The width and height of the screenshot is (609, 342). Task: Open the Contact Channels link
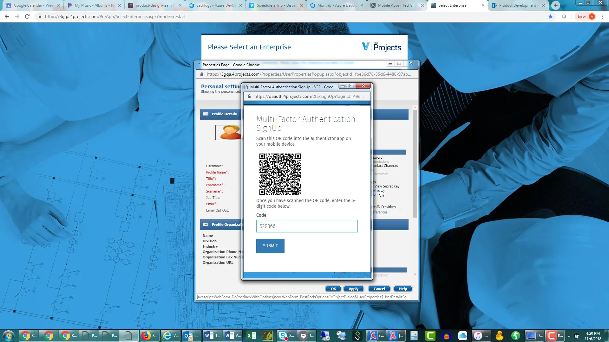(385, 166)
